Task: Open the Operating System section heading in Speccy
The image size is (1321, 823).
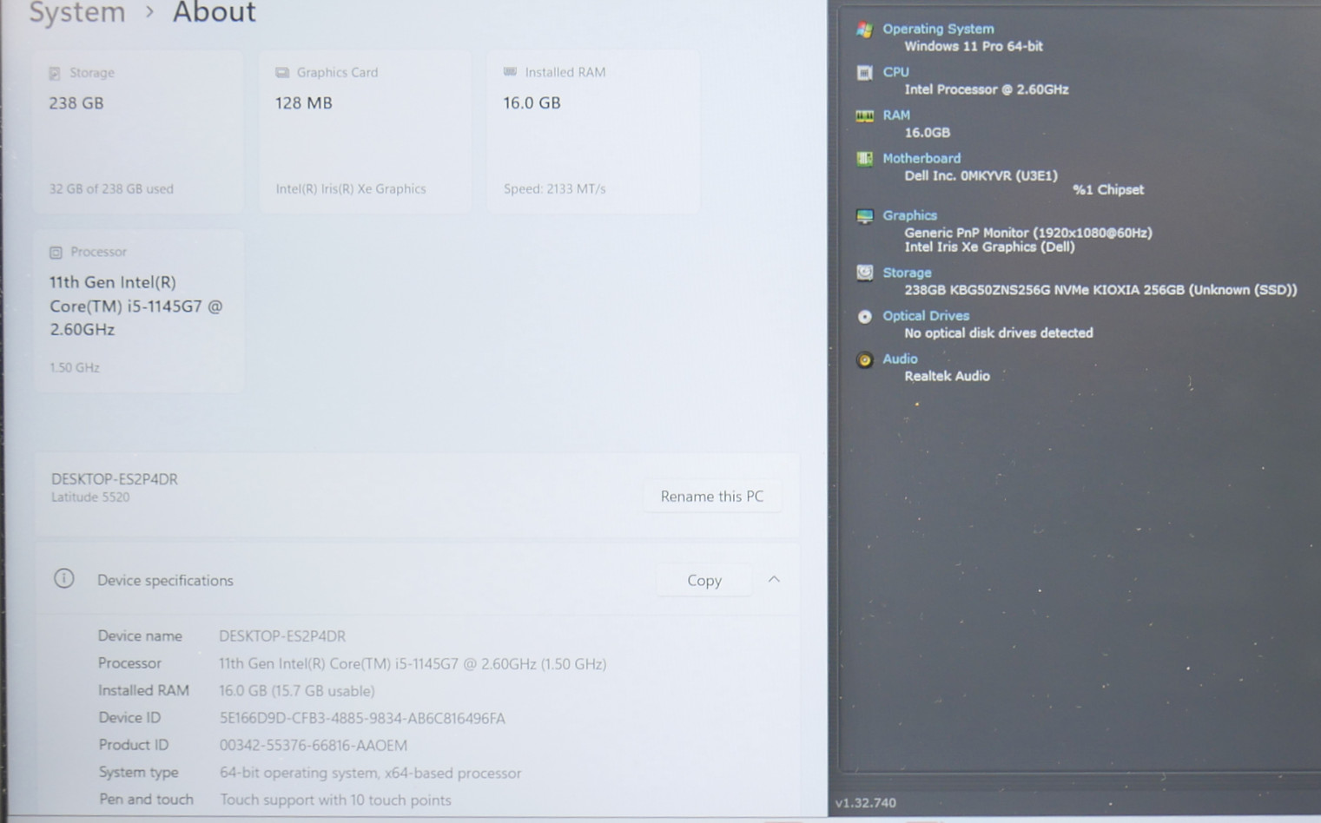Action: pos(938,29)
